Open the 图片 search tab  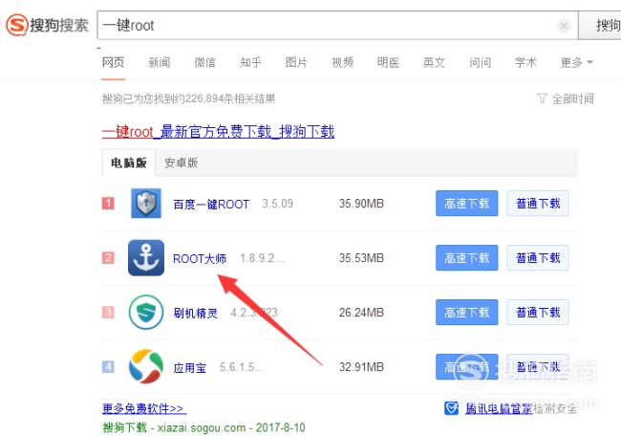(296, 62)
